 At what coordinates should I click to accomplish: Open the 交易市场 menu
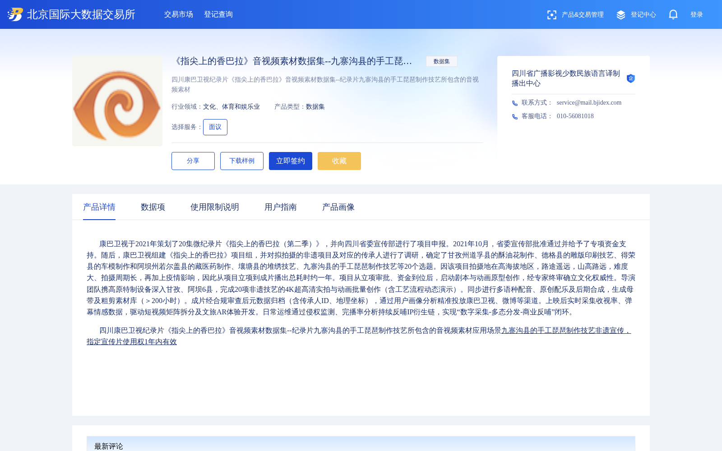click(x=179, y=14)
